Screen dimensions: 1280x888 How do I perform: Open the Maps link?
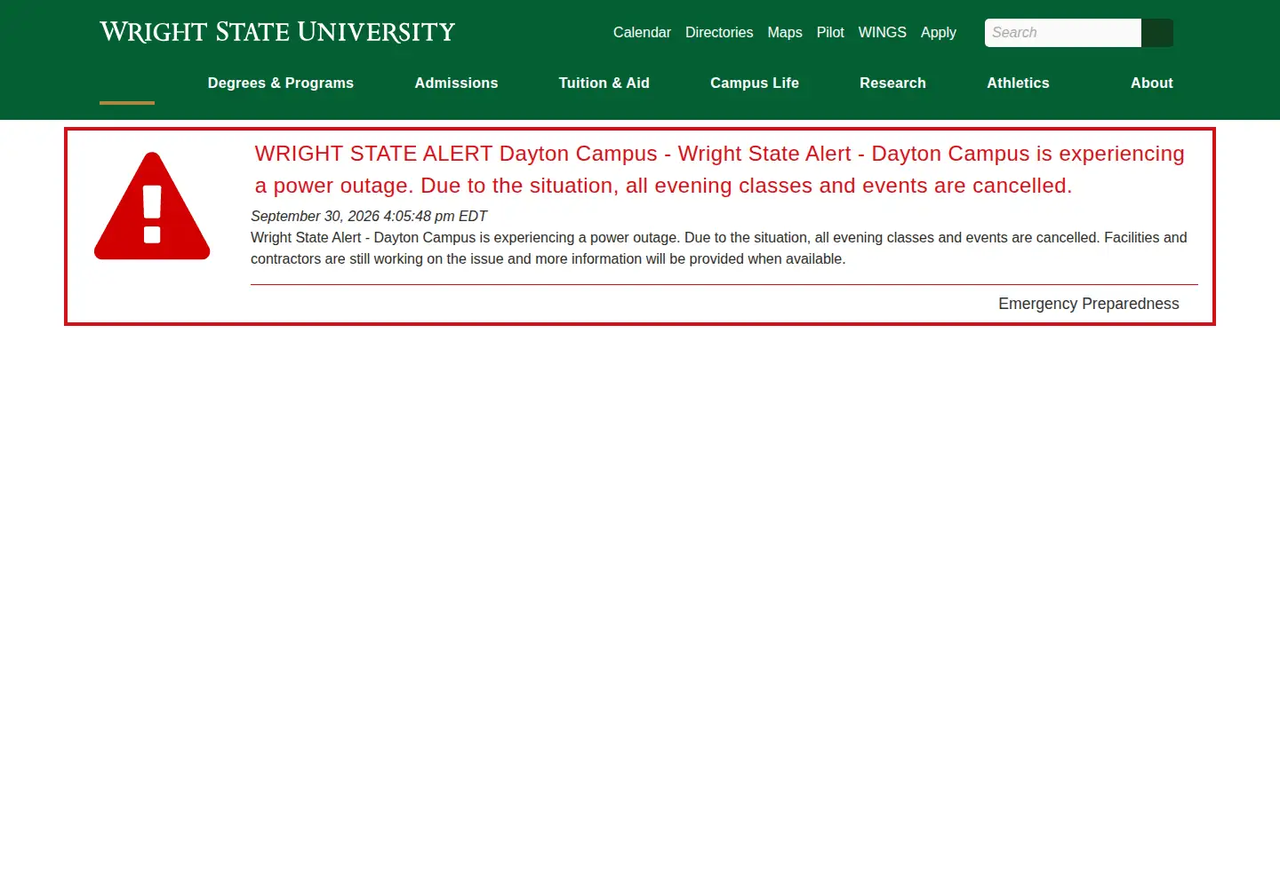click(785, 33)
